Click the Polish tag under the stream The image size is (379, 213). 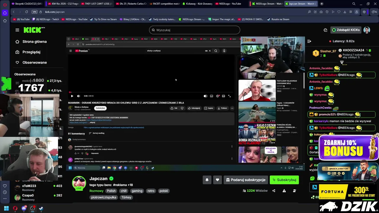tap(111, 191)
